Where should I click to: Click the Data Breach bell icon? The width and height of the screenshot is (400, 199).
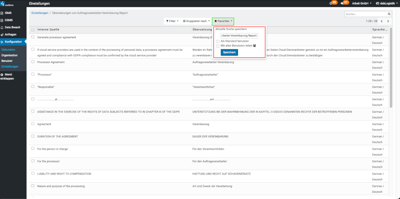[2, 27]
